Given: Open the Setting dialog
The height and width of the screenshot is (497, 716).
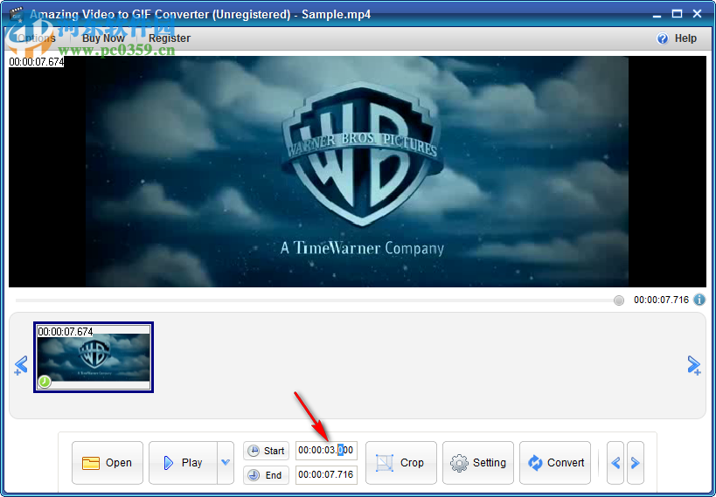Looking at the screenshot, I should pos(478,463).
